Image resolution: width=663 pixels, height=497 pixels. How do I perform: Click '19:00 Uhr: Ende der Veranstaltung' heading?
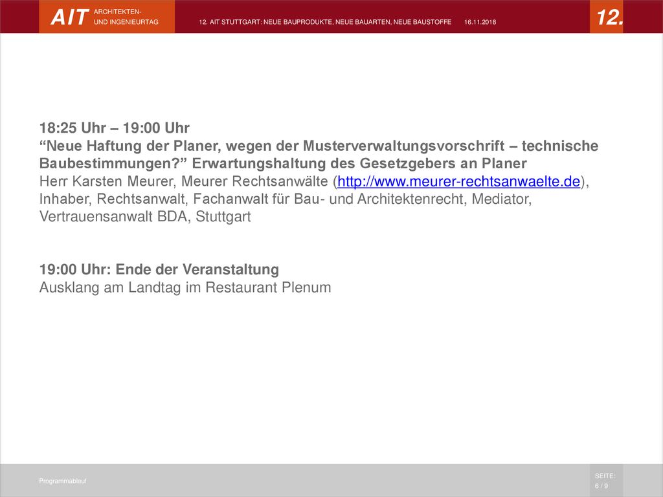159,269
